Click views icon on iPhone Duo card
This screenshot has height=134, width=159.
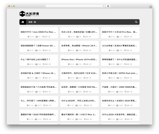coord(77,64)
